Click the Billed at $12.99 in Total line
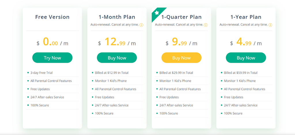 click(x=111, y=73)
